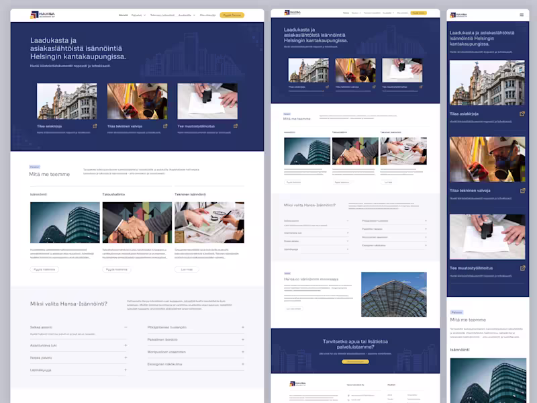This screenshot has width=537, height=403.
Task: Click the external link icon next to desktop Tilaa tekninen valvoja
Action: [x=165, y=126]
